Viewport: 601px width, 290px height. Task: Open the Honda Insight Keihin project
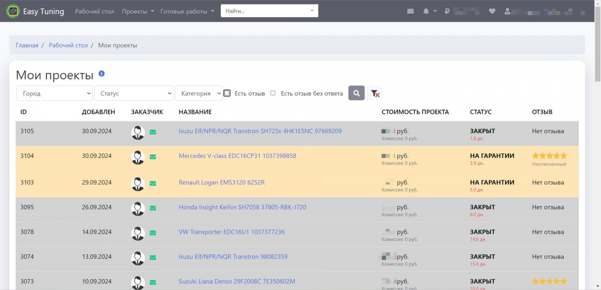[x=243, y=207]
